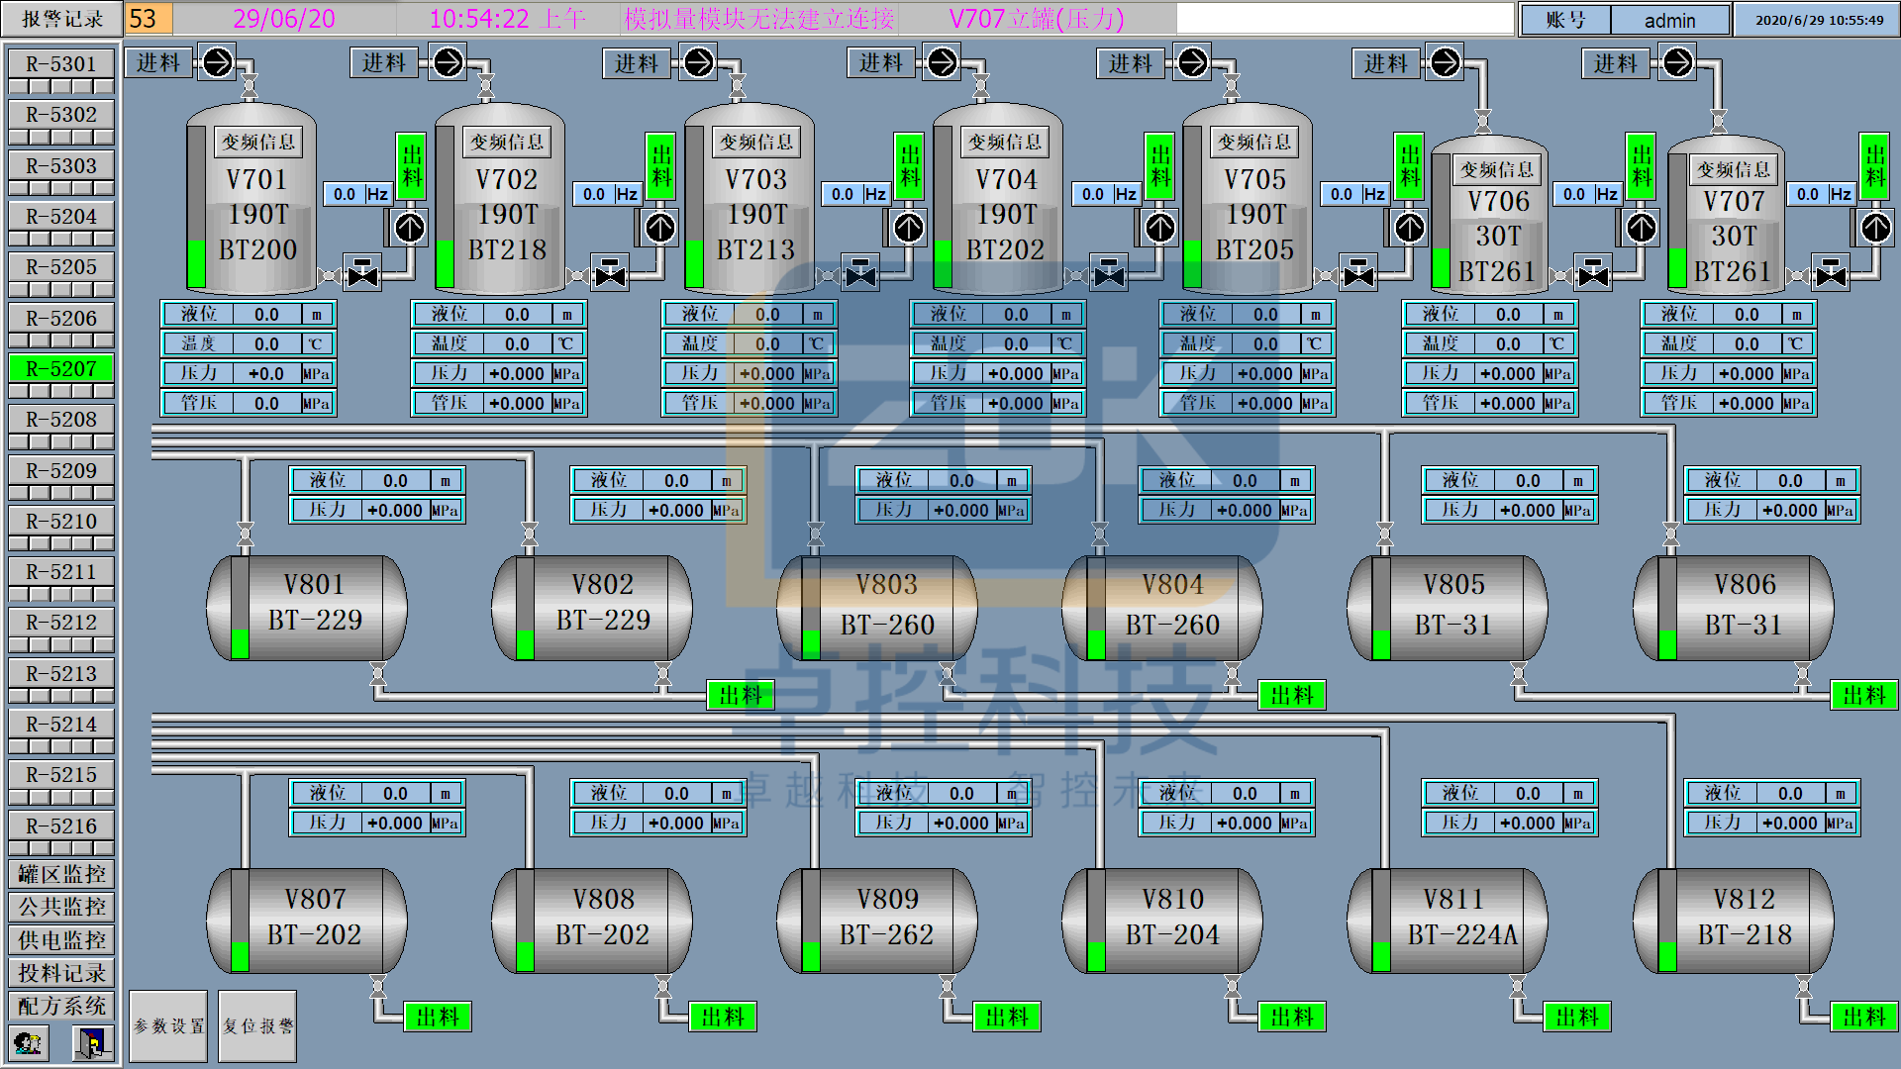Screen dimensions: 1901x1069
Task: Open the parameter settings button
Action: [168, 1026]
